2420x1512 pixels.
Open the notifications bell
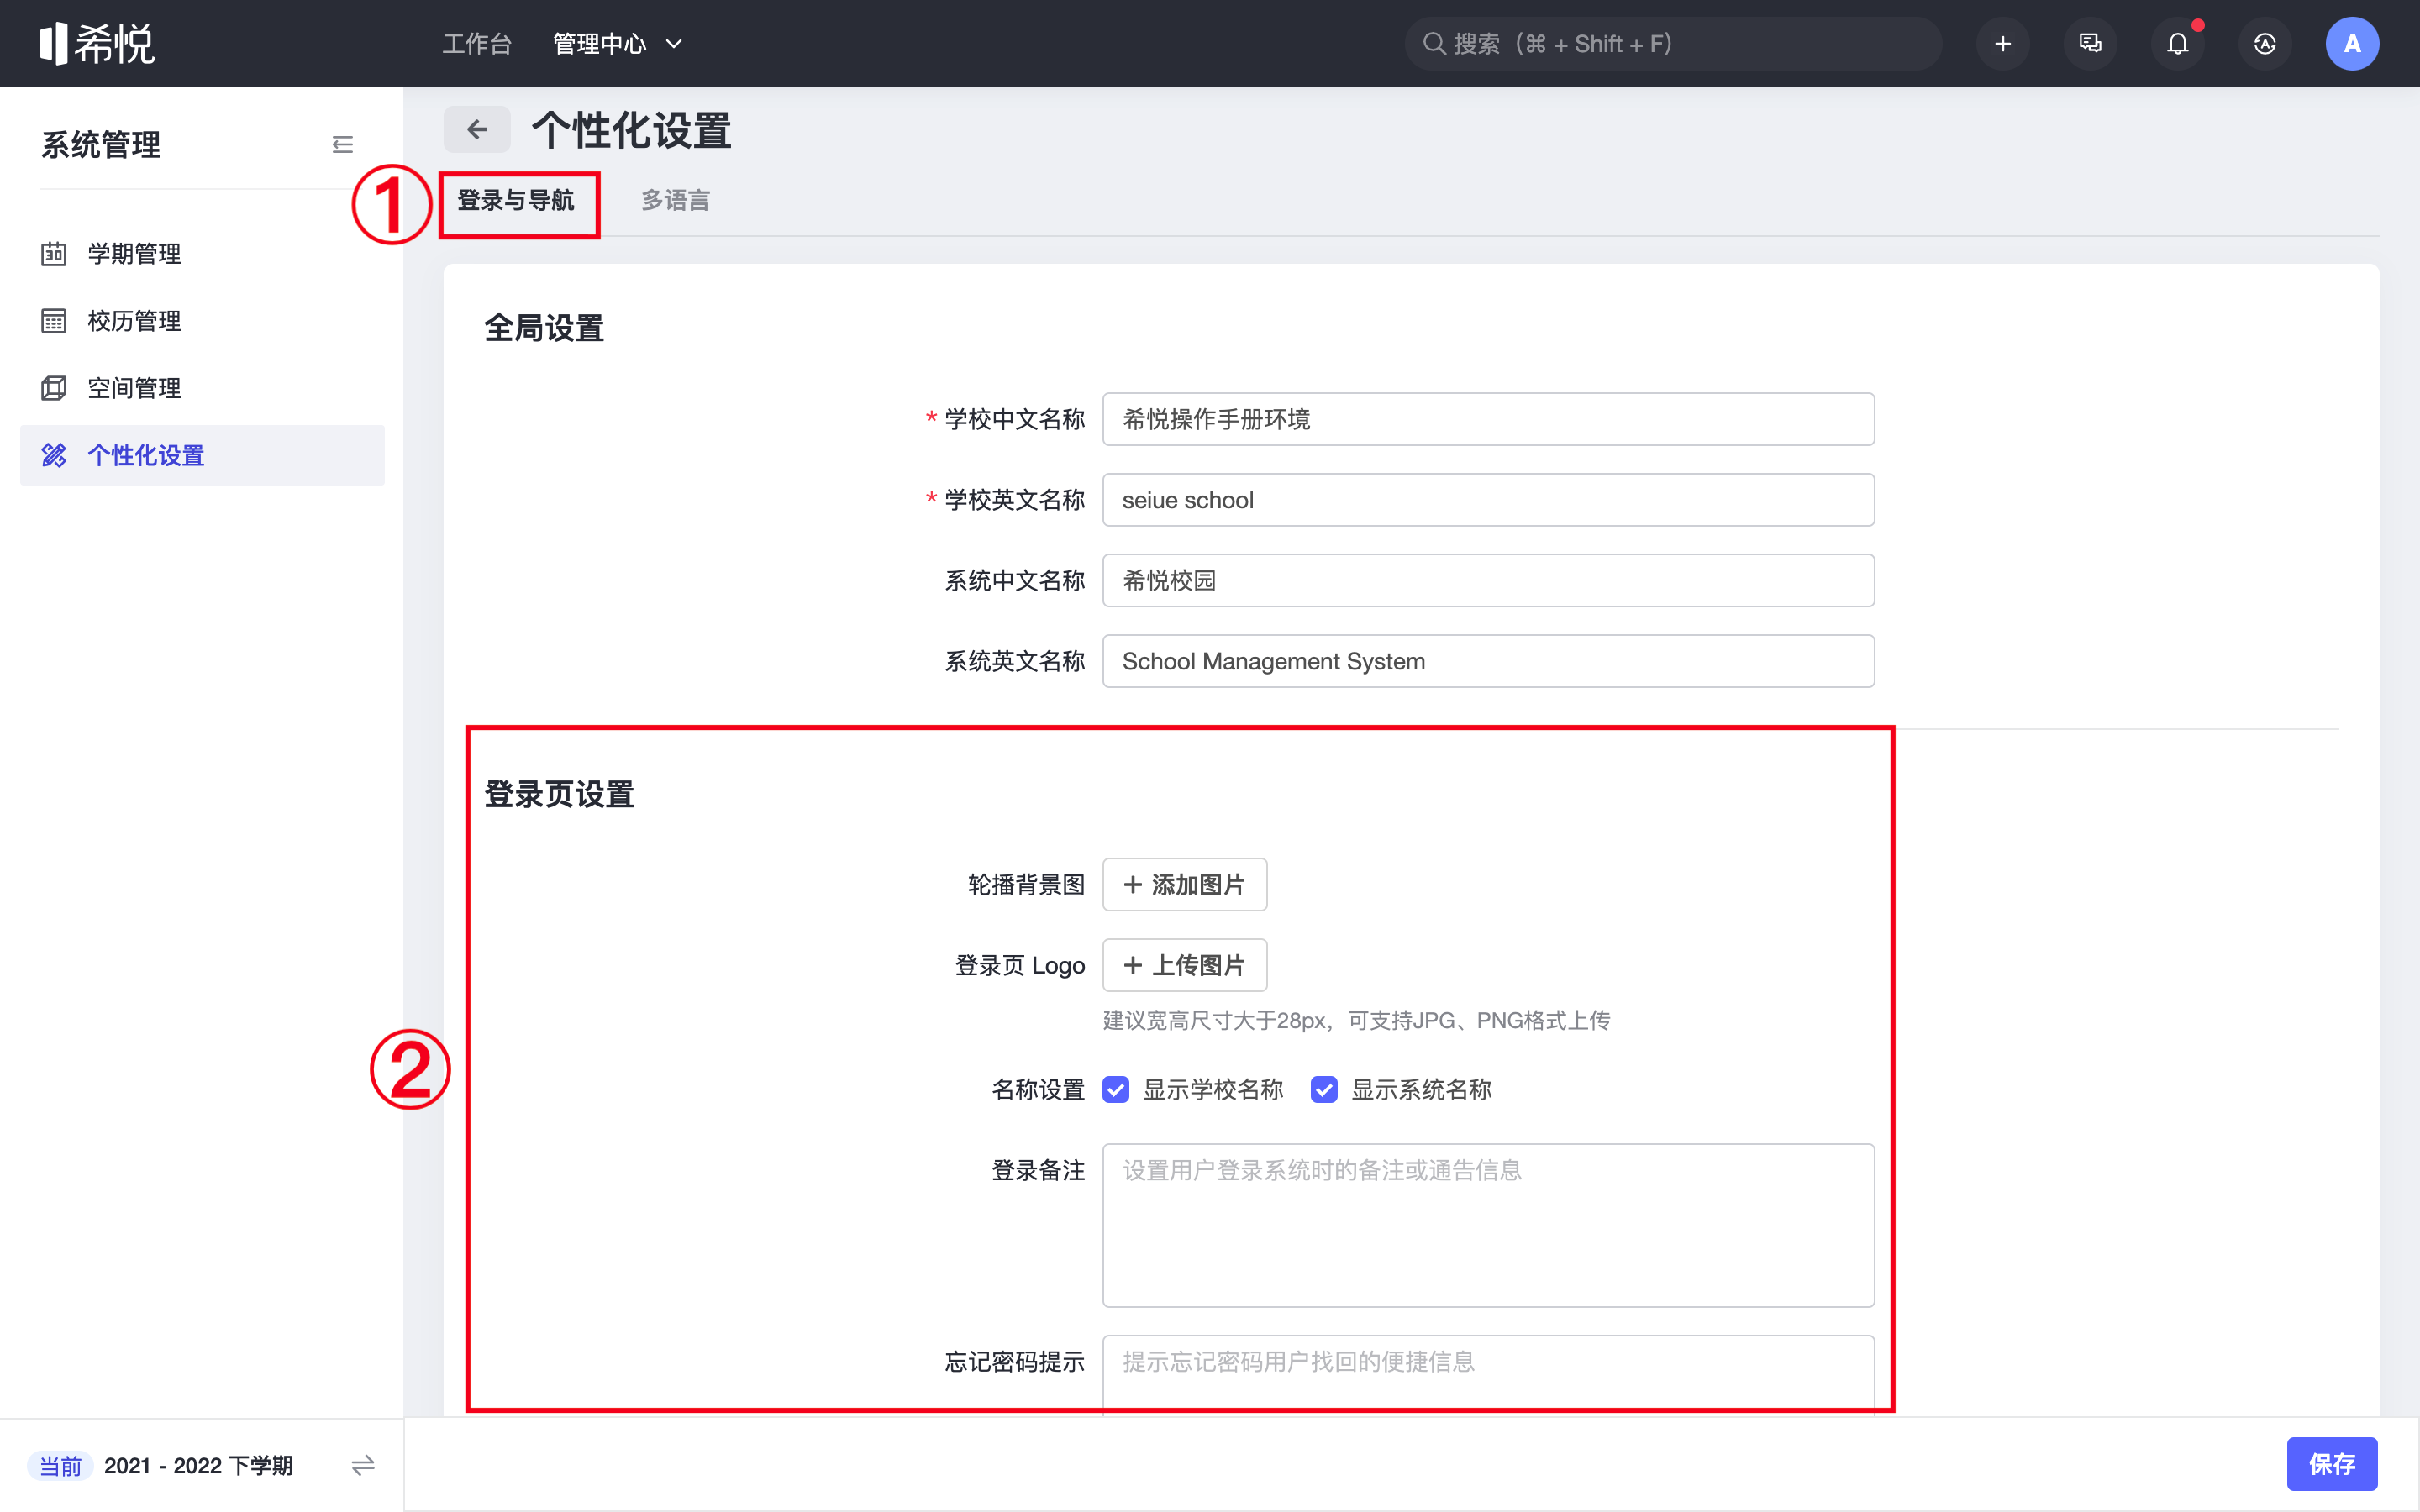[2177, 44]
